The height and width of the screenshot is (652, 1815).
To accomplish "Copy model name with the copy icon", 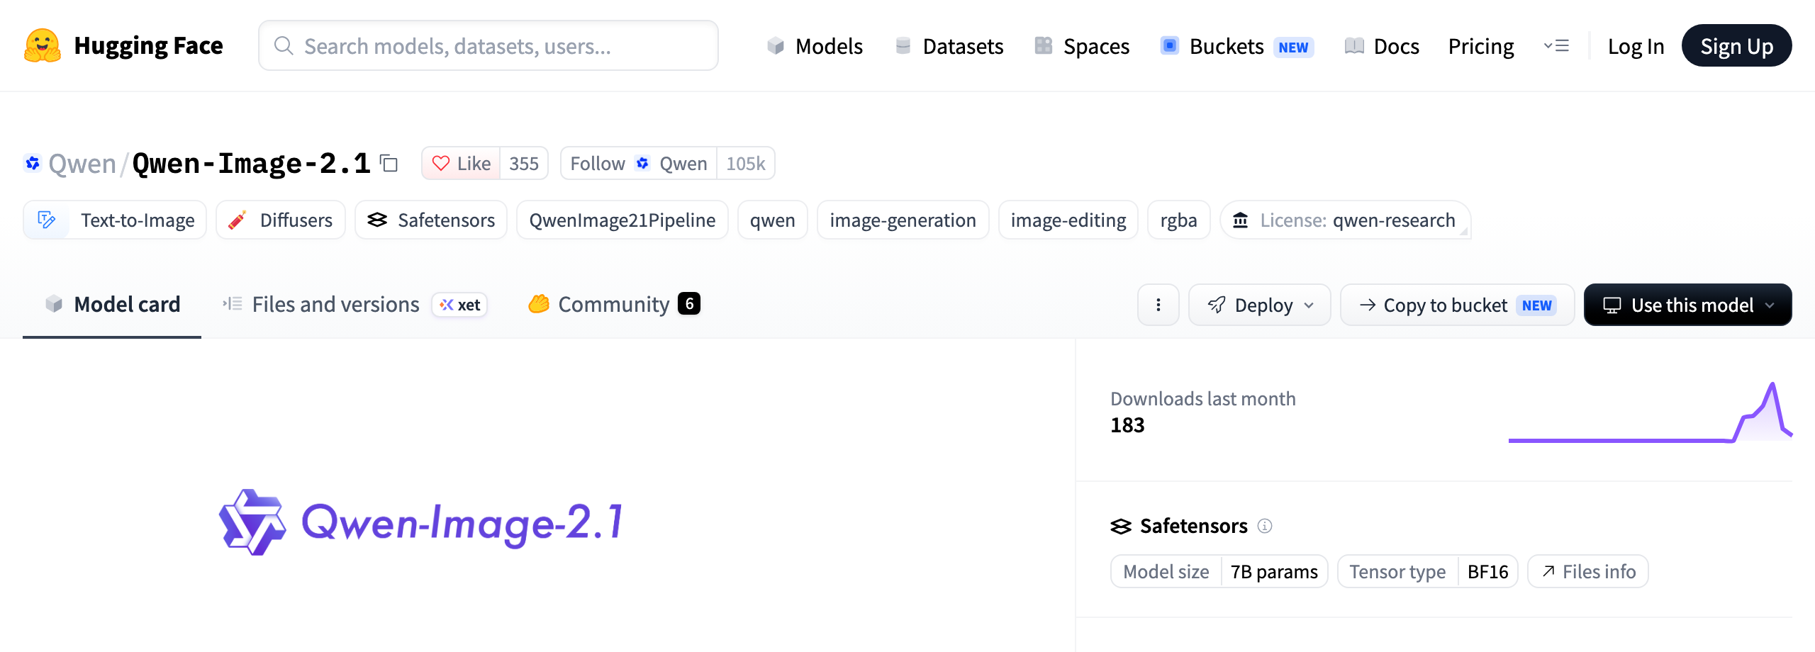I will (x=389, y=164).
